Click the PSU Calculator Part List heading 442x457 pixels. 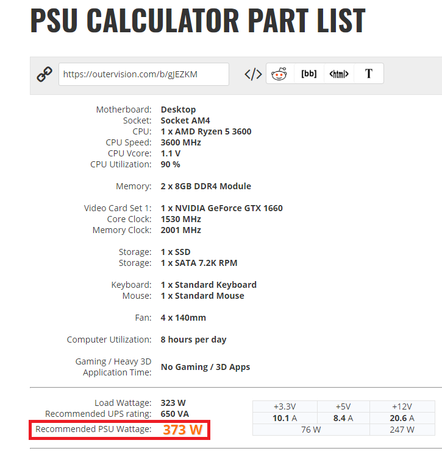tap(198, 21)
